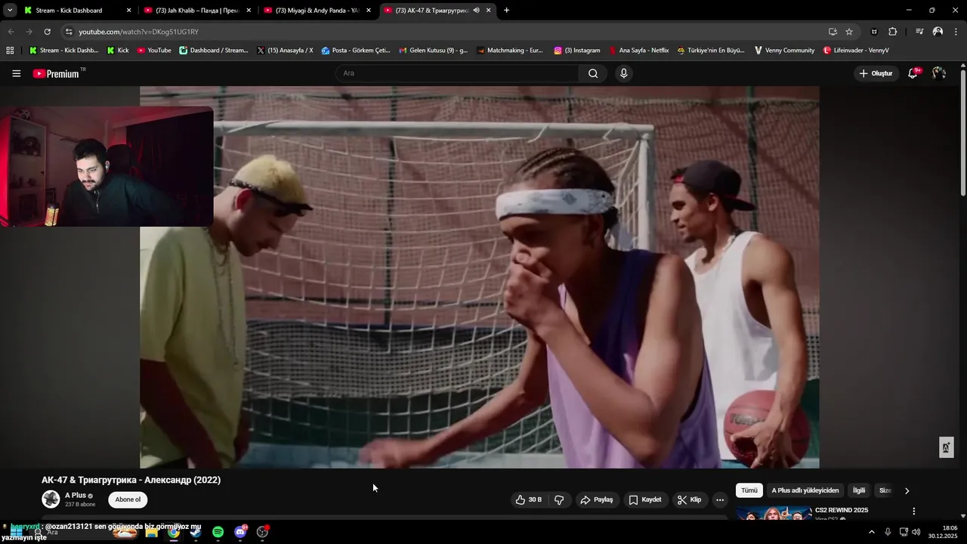967x544 pixels.
Task: Dislike the video with thumbs down
Action: (559, 499)
